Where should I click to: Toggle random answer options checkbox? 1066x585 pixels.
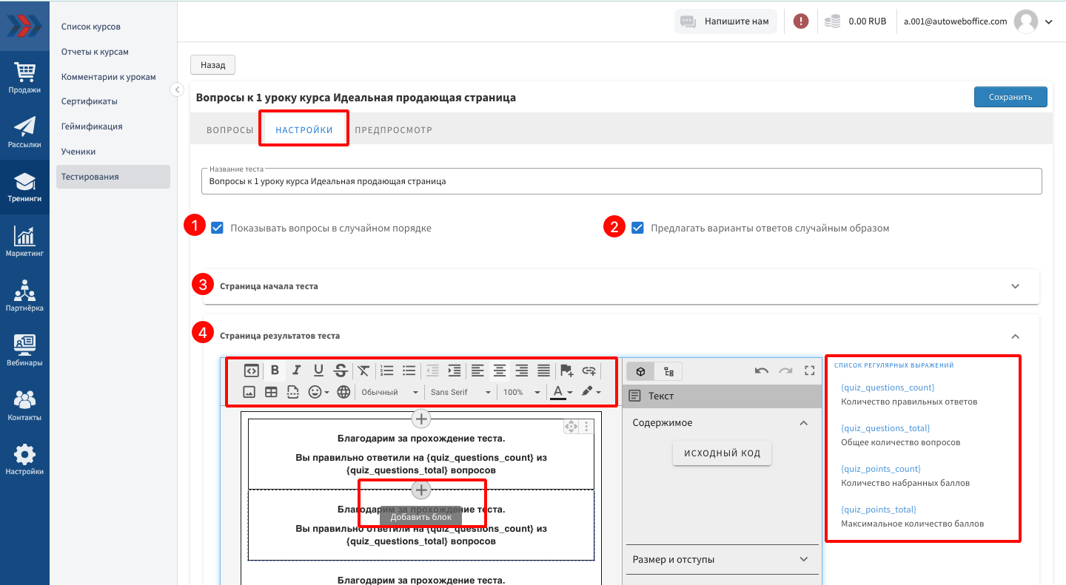coord(637,228)
